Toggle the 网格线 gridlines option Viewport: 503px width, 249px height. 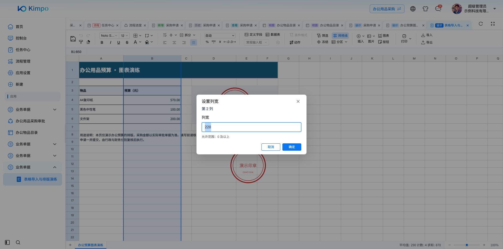tap(340, 36)
